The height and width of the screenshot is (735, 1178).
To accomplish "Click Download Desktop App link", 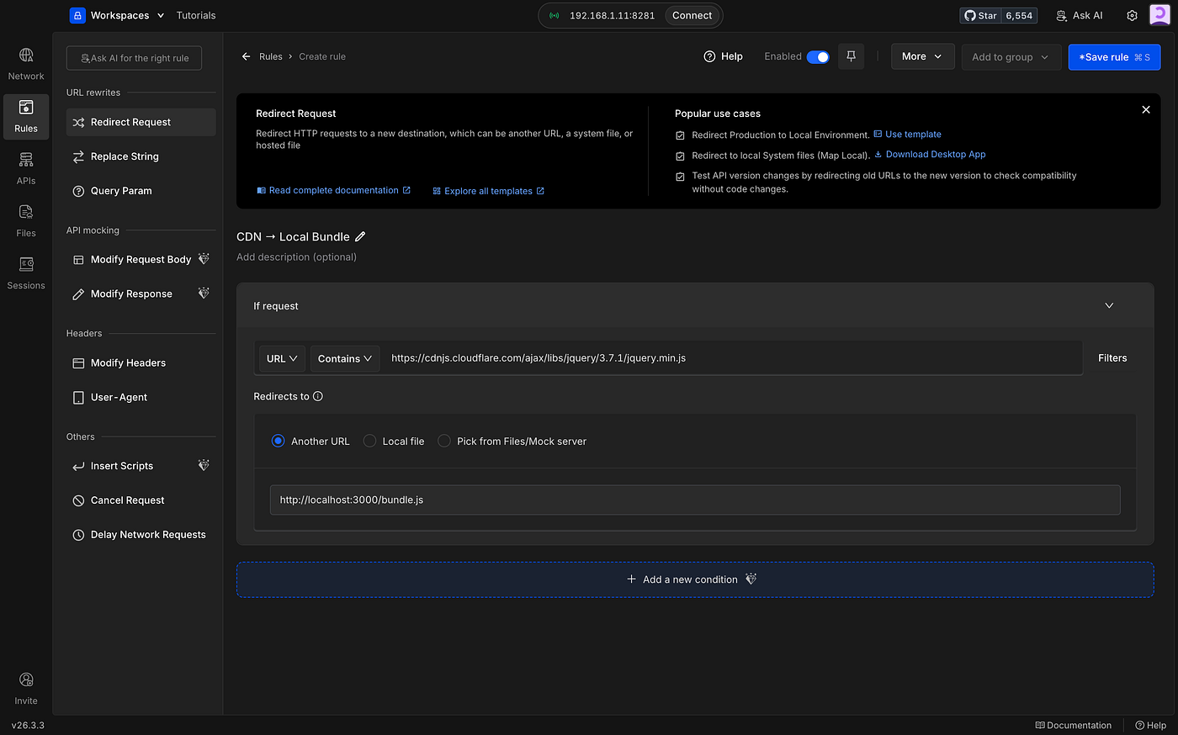I will tap(930, 155).
